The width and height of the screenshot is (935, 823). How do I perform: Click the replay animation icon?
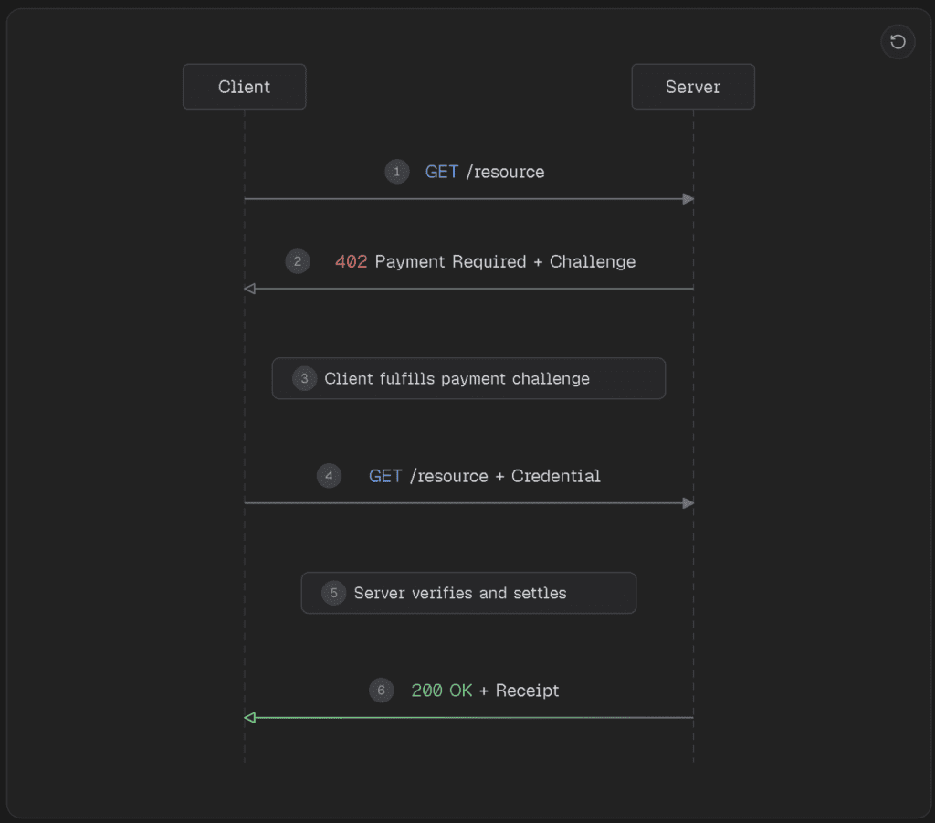point(898,42)
